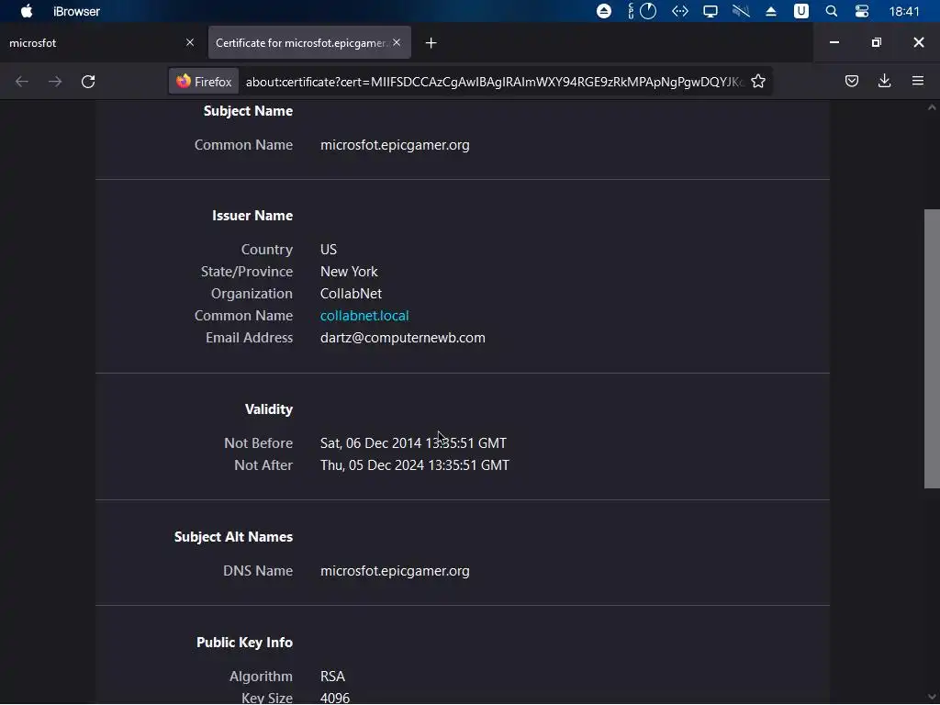Open the collabnet.local issuer link
Image resolution: width=940 pixels, height=705 pixels.
pyautogui.click(x=364, y=316)
